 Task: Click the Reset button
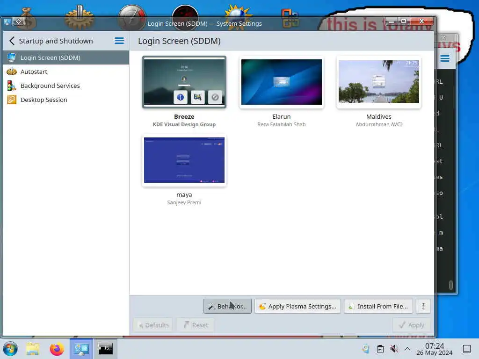[196, 325]
